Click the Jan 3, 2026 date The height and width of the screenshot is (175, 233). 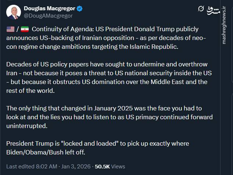tap(75, 166)
